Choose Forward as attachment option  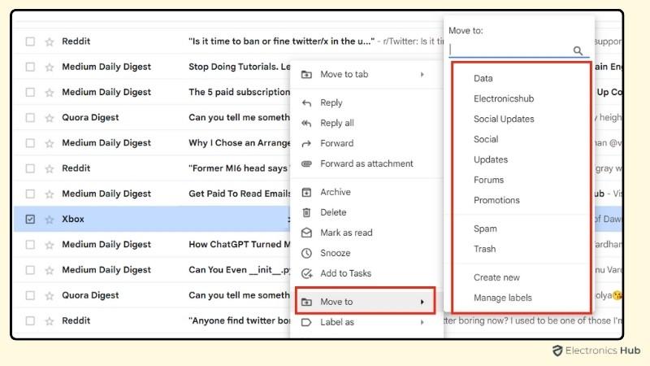click(x=366, y=164)
